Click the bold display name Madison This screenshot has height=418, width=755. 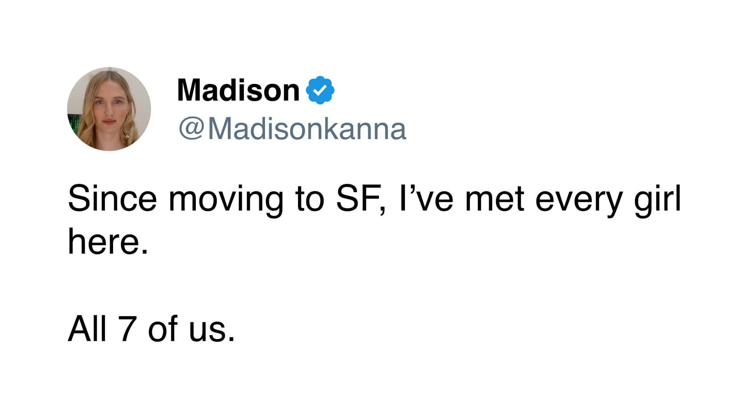[238, 90]
